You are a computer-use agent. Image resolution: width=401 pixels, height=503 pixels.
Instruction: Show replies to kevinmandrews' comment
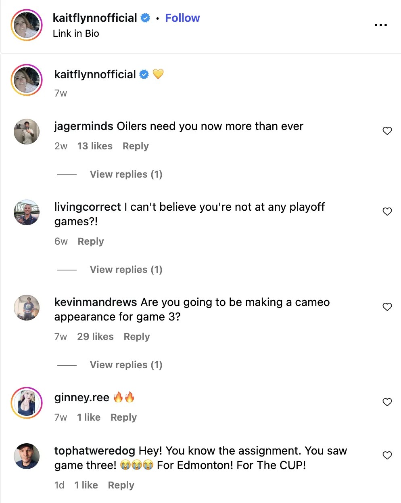tap(125, 365)
